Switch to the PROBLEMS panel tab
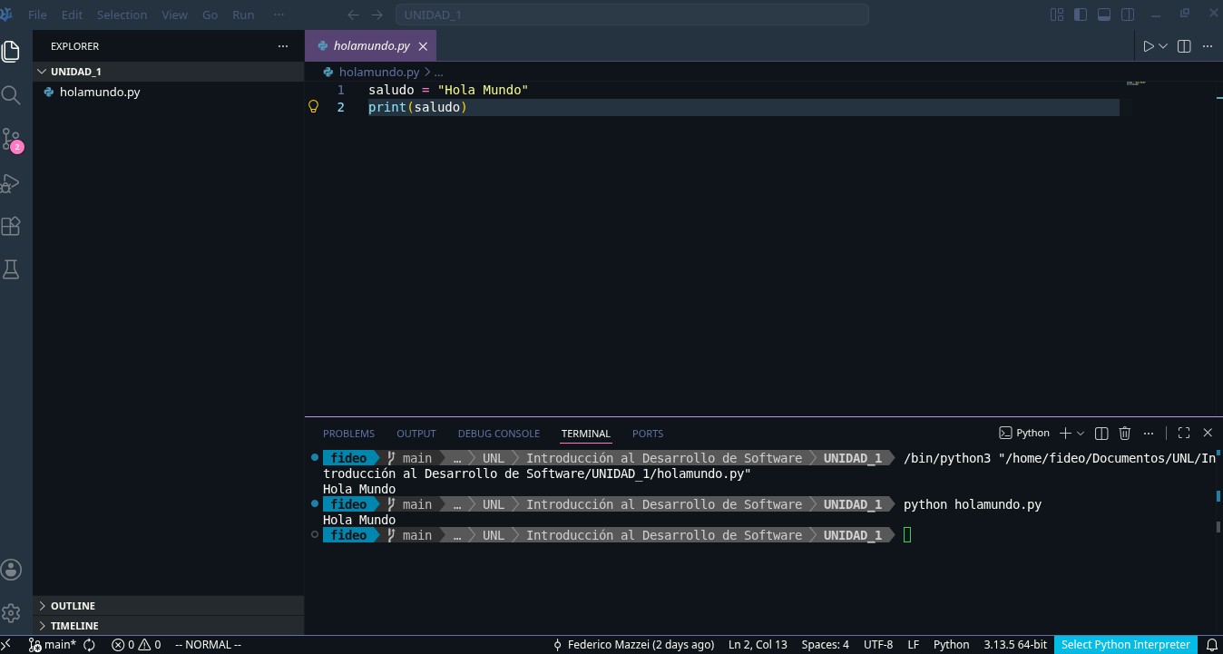Viewport: 1223px width, 654px height. pos(348,434)
